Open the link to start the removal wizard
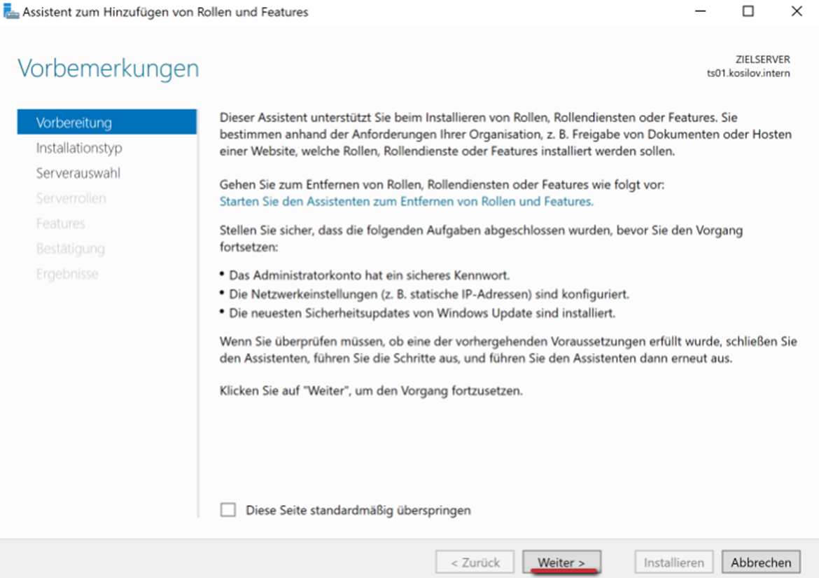The image size is (819, 578). (x=406, y=201)
